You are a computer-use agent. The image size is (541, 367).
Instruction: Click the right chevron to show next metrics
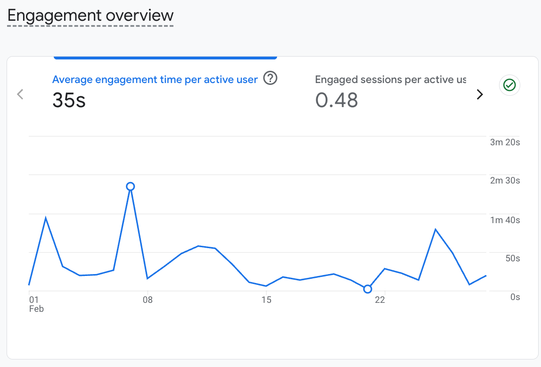pos(480,94)
